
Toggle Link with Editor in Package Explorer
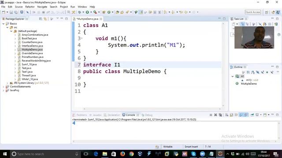coord(45,19)
